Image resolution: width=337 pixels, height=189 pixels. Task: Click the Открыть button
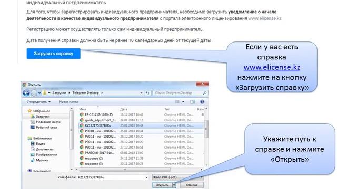tap(162, 185)
